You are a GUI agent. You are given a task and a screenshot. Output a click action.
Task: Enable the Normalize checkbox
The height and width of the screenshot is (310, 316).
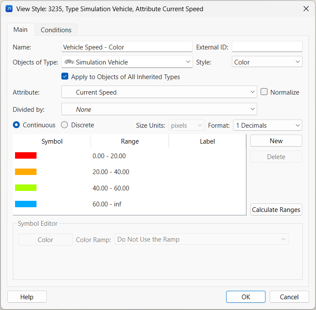pos(264,92)
